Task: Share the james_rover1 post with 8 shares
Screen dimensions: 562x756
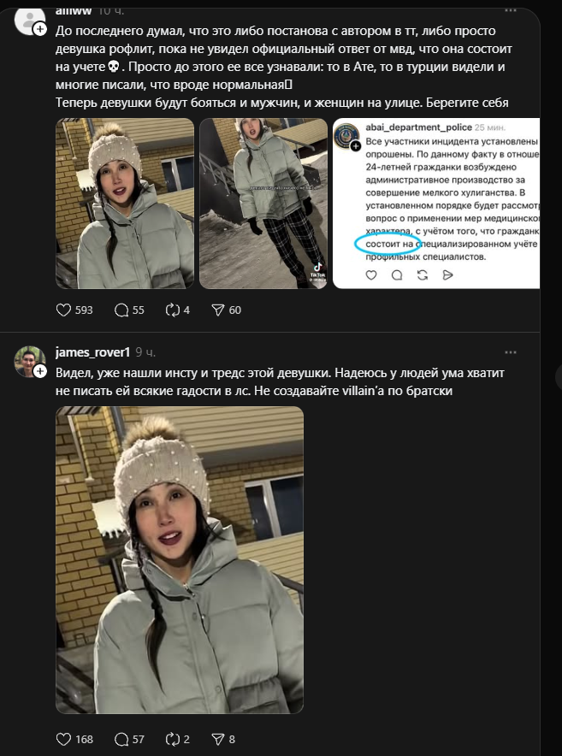Action: coord(217,739)
